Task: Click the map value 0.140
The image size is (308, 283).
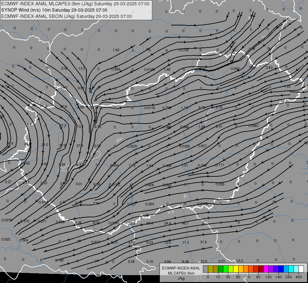Action: click(x=59, y=260)
